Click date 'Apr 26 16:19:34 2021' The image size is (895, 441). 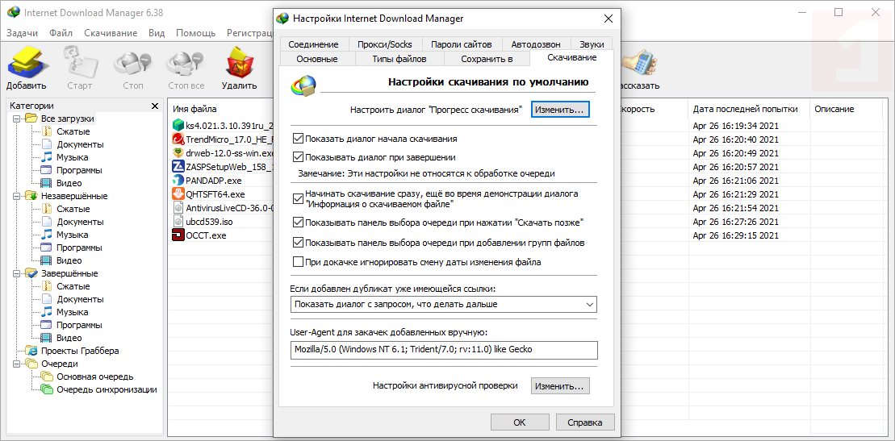tap(736, 126)
